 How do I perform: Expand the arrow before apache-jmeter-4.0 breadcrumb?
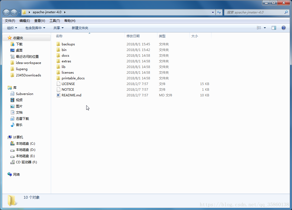(29, 12)
